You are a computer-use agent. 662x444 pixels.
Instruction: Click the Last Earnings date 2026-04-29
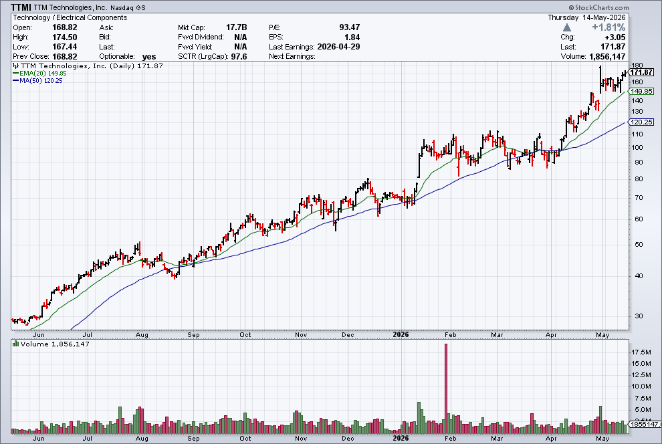tap(338, 47)
